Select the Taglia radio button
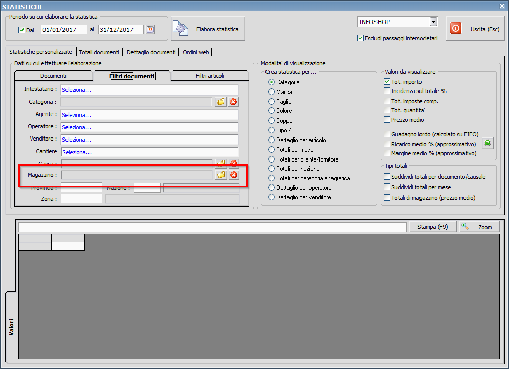Viewport: 509px width, 369px height. pos(271,102)
